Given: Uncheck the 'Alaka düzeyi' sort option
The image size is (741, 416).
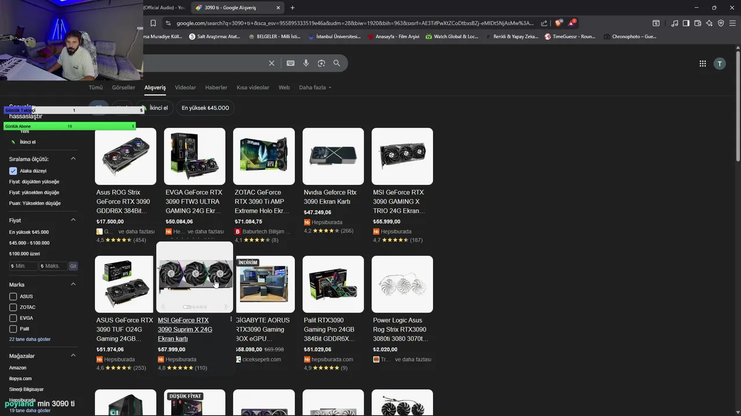Looking at the screenshot, I should click(13, 171).
